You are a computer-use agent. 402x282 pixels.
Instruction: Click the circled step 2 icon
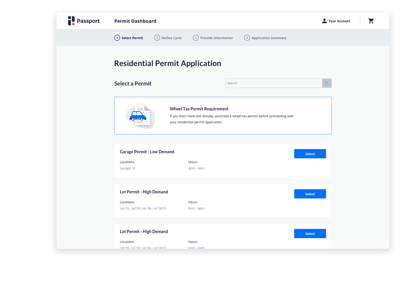(157, 38)
